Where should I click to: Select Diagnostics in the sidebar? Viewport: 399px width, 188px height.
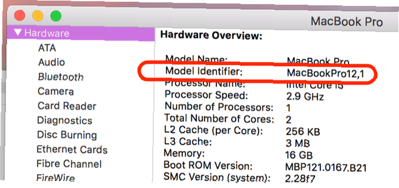click(65, 121)
